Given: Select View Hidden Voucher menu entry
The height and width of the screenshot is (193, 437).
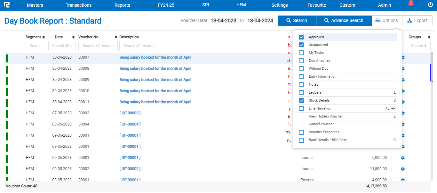Looking at the screenshot, I should coord(326,116).
